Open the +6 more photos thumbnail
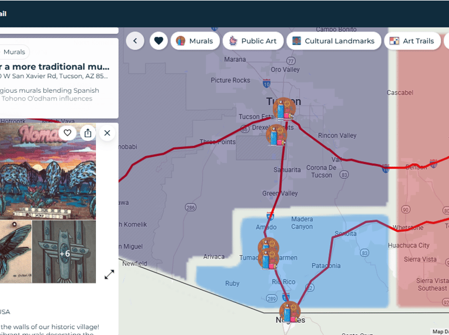The width and height of the screenshot is (449, 335). pyautogui.click(x=64, y=252)
